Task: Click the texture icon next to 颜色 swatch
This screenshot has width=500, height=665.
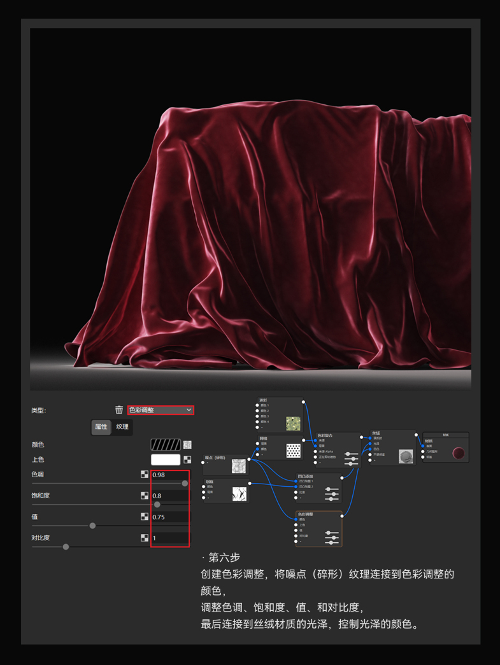Action: tap(187, 445)
